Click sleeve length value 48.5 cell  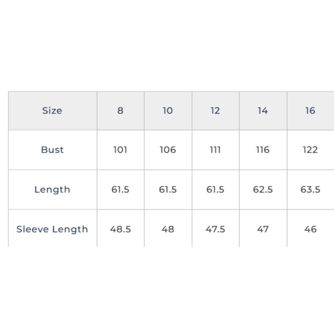point(120,229)
